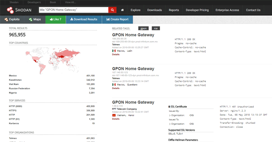Click Details under the Querétaro result

(x=116, y=88)
